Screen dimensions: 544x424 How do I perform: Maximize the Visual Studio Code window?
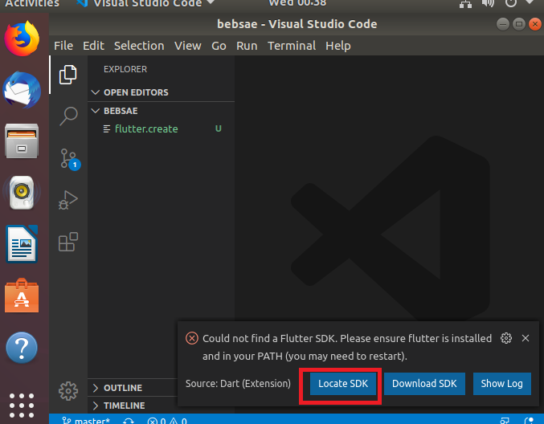(519, 24)
